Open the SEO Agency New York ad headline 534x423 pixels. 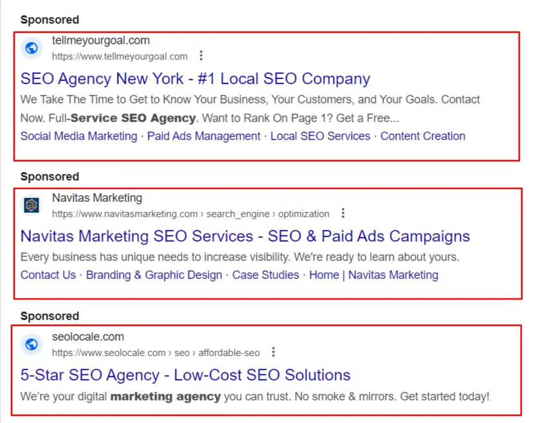click(x=195, y=78)
